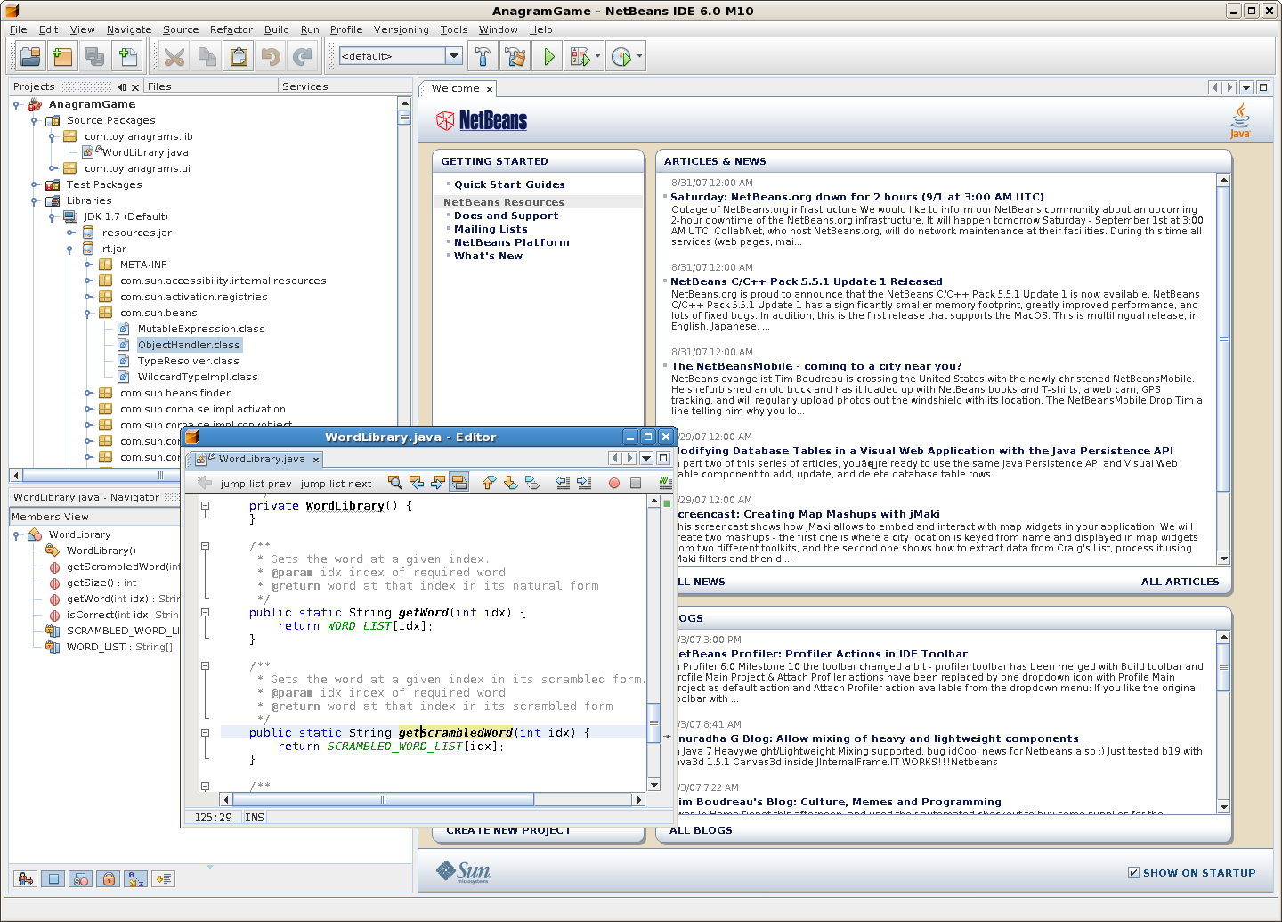Uncheck the Show On Startup checkbox
The height and width of the screenshot is (922, 1282).
(1133, 873)
